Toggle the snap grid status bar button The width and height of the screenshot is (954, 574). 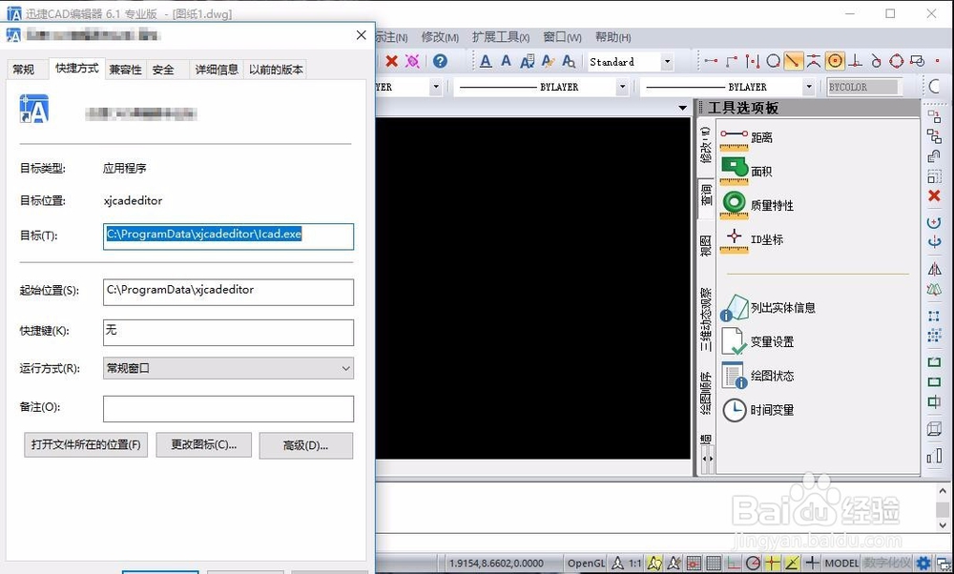695,564
